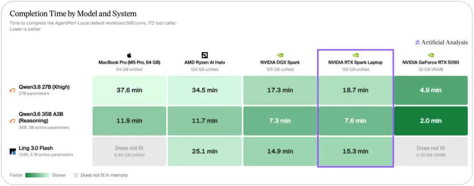Viewport: 474px width, 186px height.
Task: Click the Qwen logo beside Qwen3.6 35B A3B
Action: pos(13,121)
